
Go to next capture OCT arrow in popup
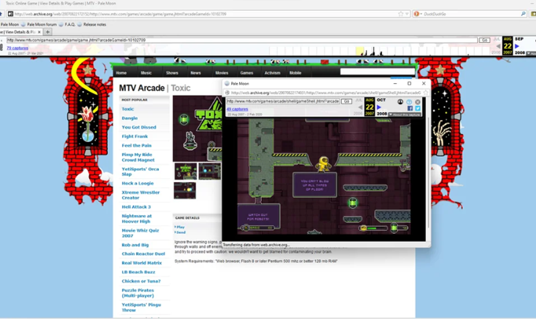(379, 107)
